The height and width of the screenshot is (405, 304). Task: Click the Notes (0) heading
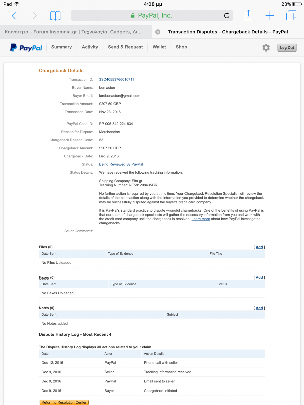point(47,308)
